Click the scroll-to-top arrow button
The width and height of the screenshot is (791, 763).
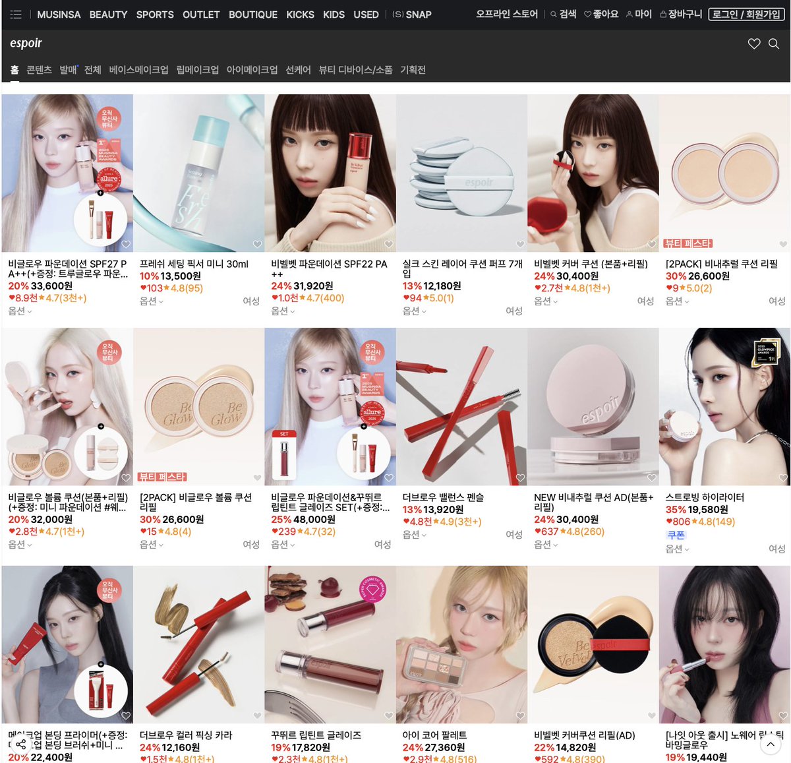(x=770, y=745)
